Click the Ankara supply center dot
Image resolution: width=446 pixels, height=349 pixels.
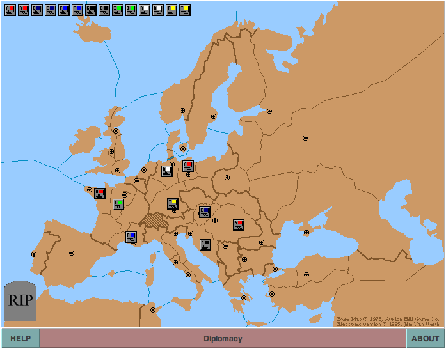point(307,275)
